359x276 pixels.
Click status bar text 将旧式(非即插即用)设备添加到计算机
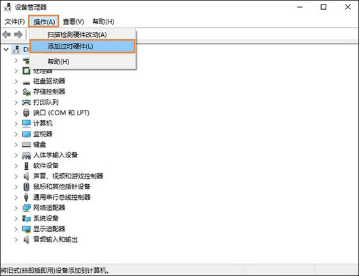55,271
